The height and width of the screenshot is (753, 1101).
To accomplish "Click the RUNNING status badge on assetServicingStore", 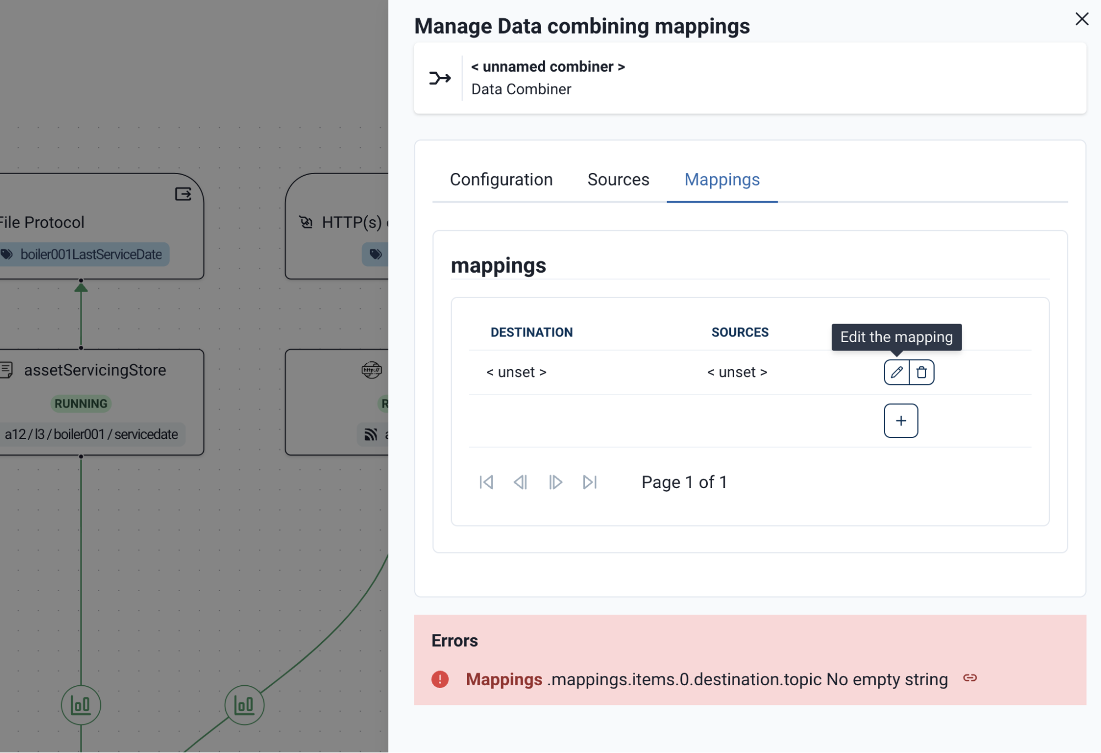I will [x=80, y=403].
